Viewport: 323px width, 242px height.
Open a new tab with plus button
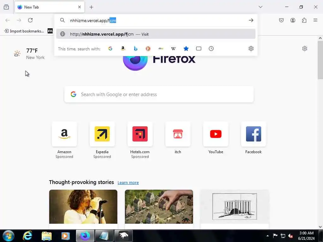tap(91, 7)
